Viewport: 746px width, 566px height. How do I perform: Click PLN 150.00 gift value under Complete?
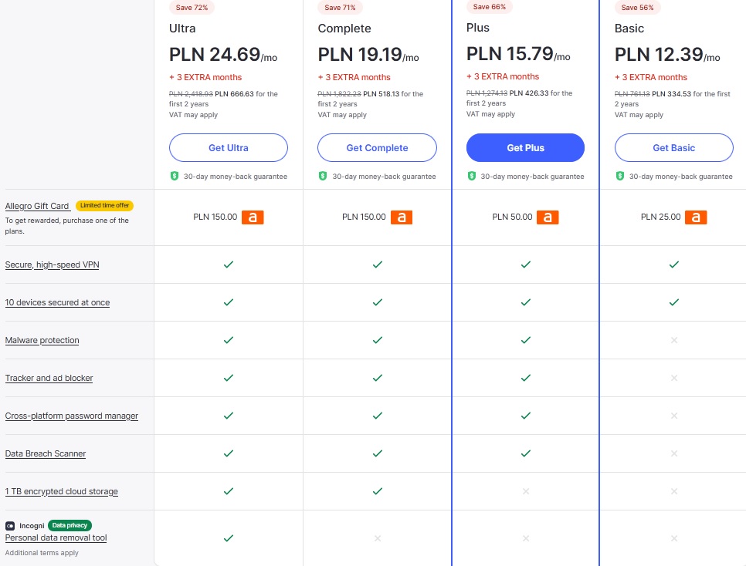(x=364, y=217)
